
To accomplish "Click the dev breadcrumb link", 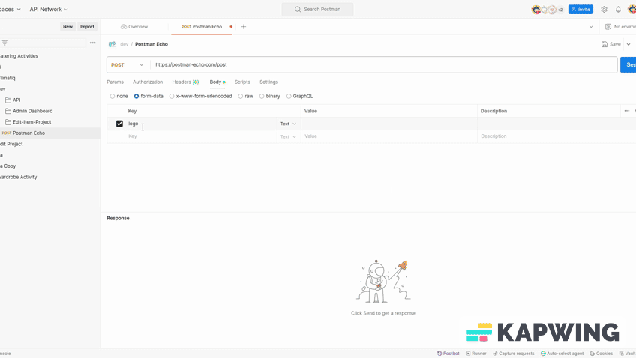I will pyautogui.click(x=124, y=44).
